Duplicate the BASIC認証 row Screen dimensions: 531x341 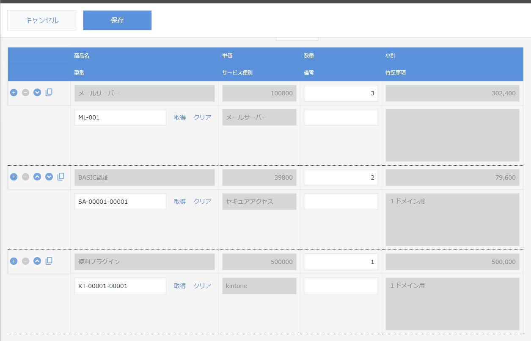pyautogui.click(x=61, y=177)
